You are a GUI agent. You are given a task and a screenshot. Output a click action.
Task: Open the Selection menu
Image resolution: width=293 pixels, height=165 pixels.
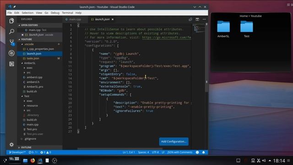[x=27, y=13]
